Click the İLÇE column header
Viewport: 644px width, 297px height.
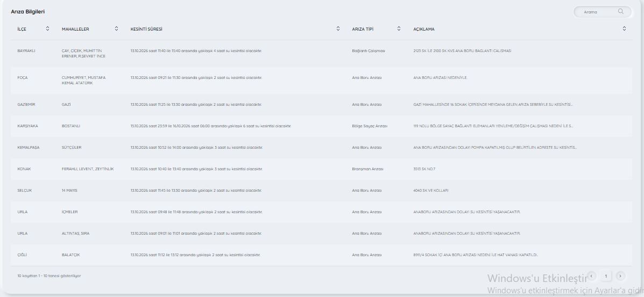coord(22,29)
